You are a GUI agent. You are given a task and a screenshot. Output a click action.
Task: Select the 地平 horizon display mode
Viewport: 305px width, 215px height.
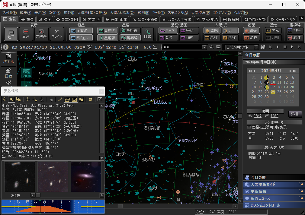(x=11, y=34)
